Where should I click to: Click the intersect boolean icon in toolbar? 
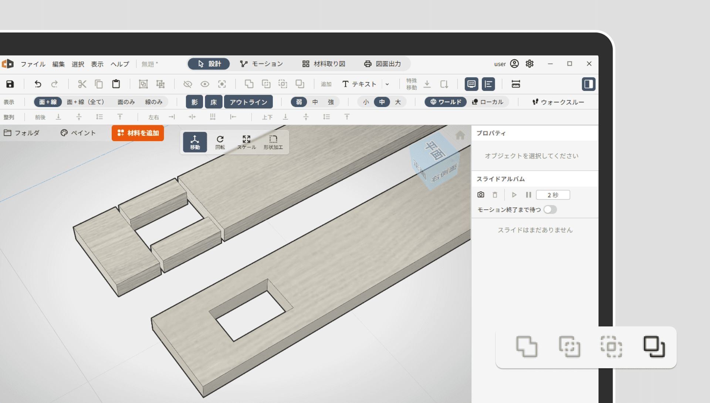pos(266,84)
